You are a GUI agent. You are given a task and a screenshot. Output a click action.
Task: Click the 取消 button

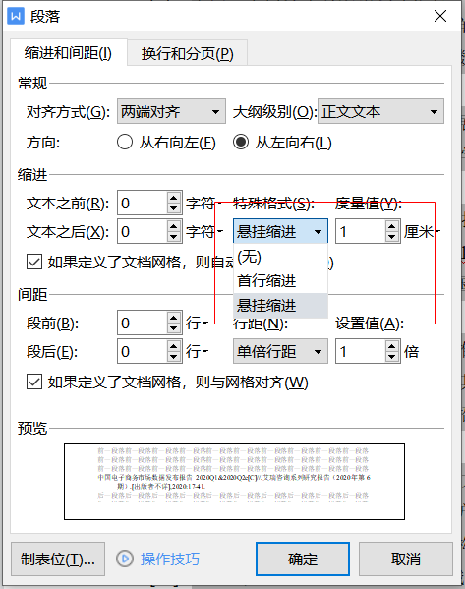406,559
